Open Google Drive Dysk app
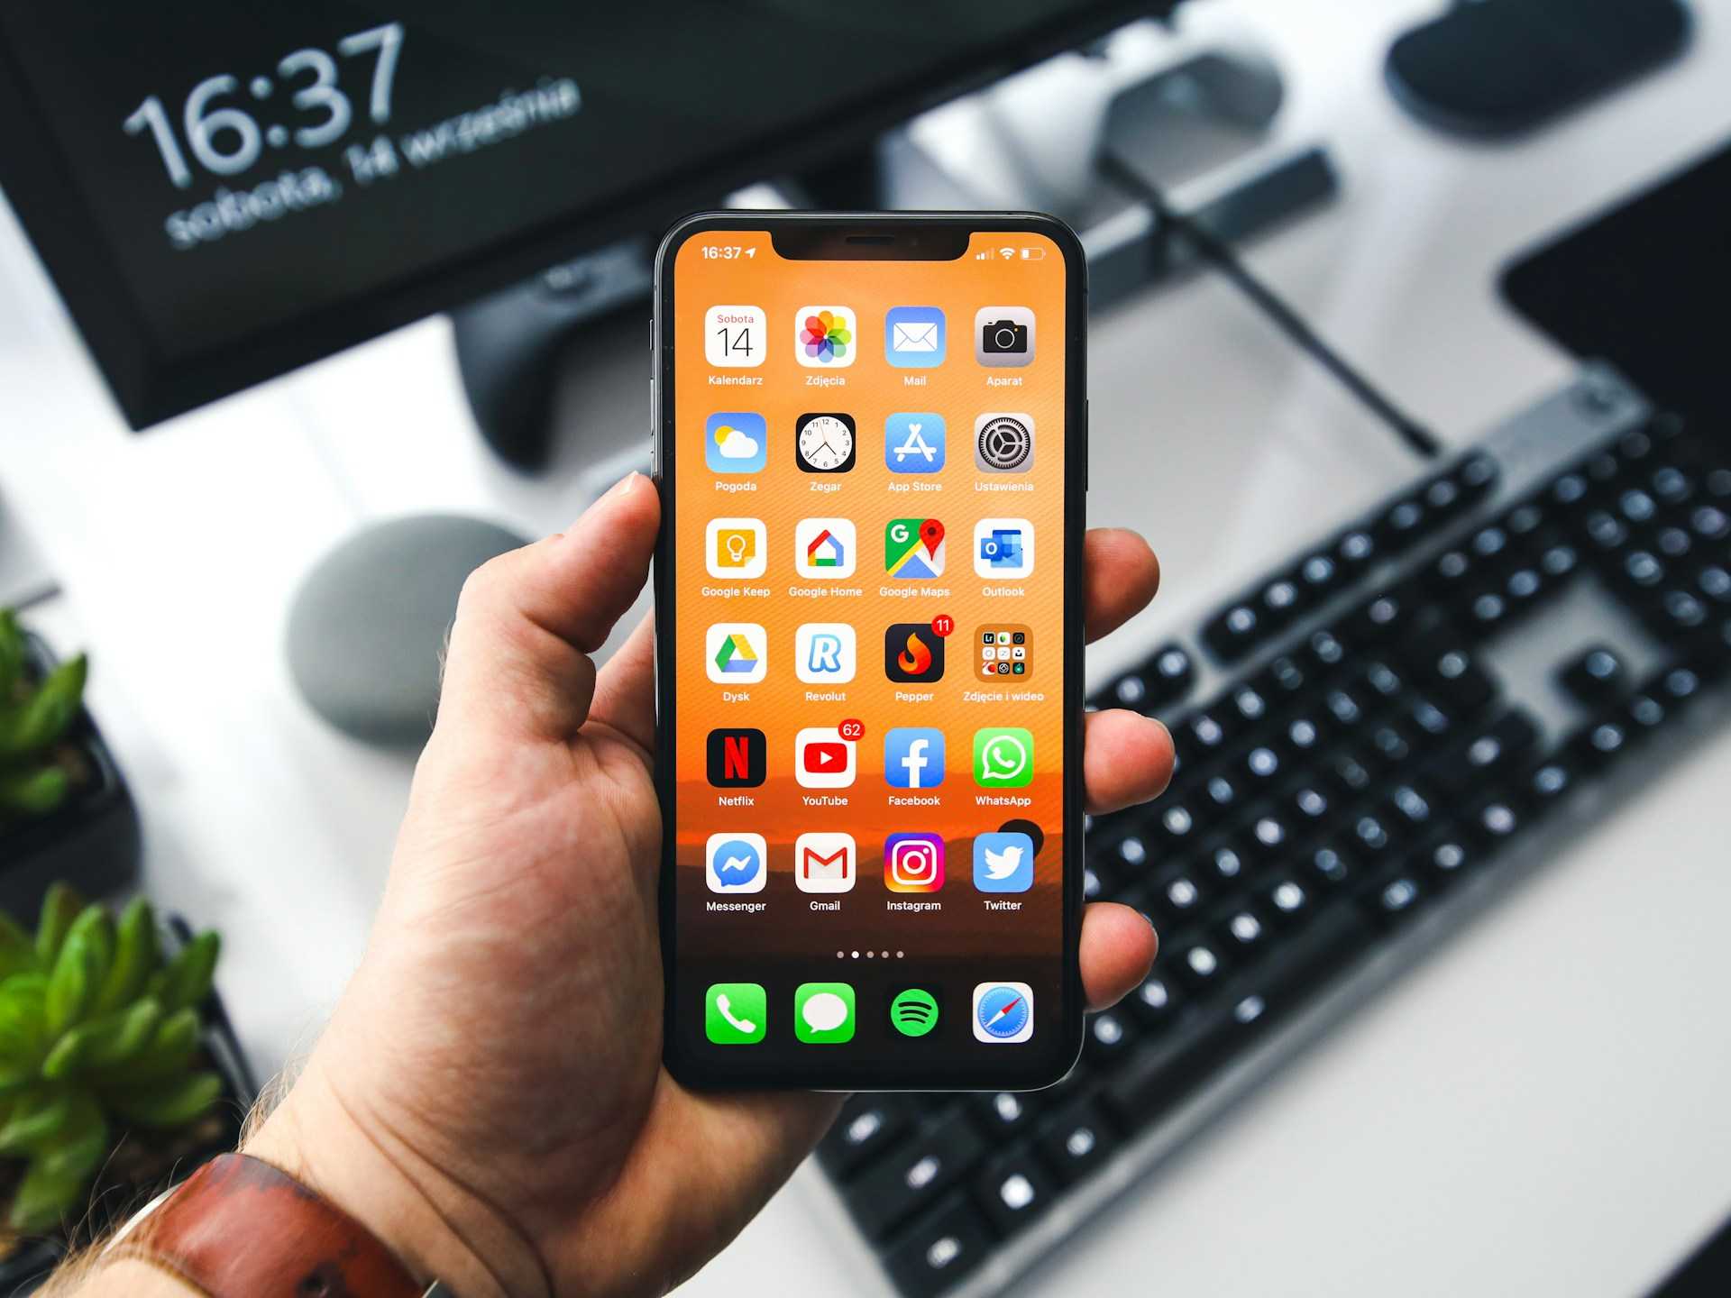Screen dimensions: 1731x1298 coord(728,657)
